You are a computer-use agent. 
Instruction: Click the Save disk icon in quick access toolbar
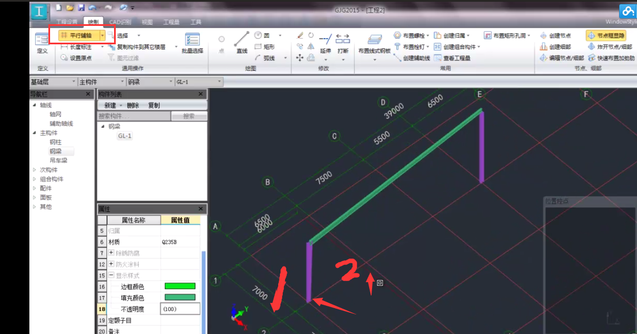tap(81, 7)
